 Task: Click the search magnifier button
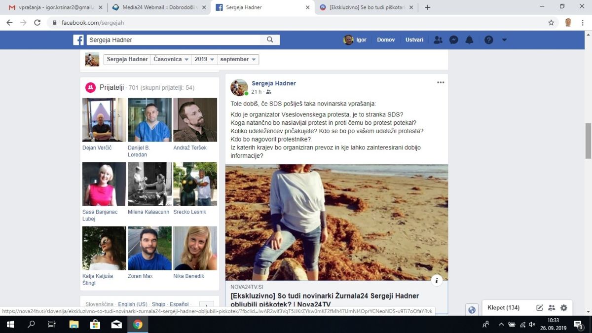(x=270, y=40)
